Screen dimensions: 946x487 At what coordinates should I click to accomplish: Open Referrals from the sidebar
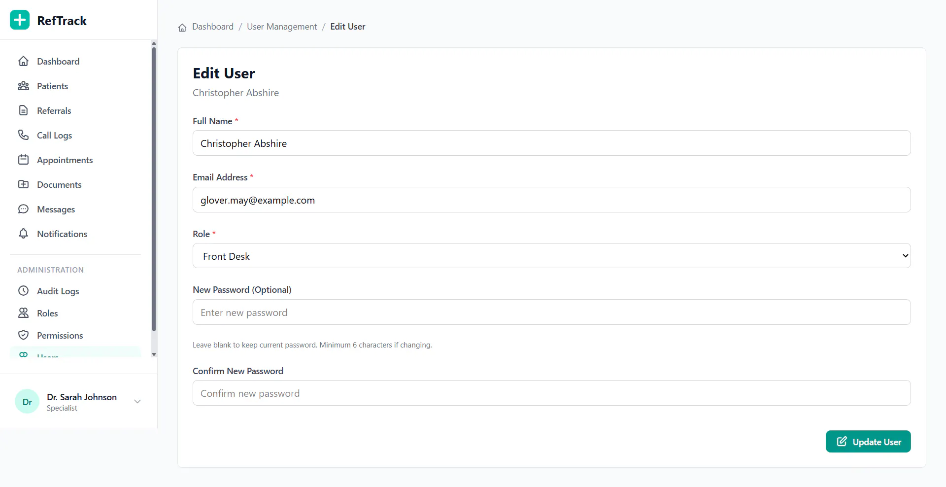[75, 110]
